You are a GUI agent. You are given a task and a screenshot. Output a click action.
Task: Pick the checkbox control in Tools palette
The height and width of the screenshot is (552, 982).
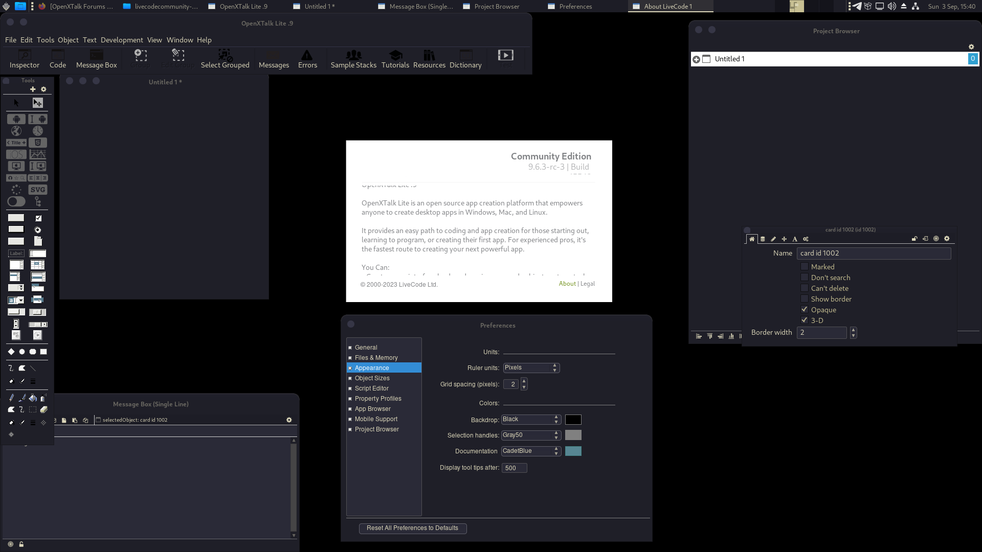point(38,218)
